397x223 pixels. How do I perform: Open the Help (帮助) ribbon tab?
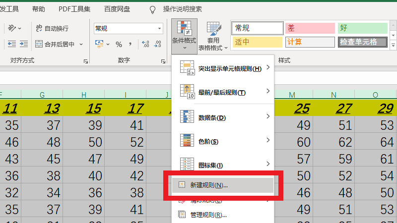[x=38, y=9]
